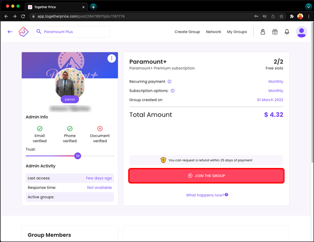314x242 pixels.
Task: Click the Trust slider handle showing 59
Action: (78, 156)
